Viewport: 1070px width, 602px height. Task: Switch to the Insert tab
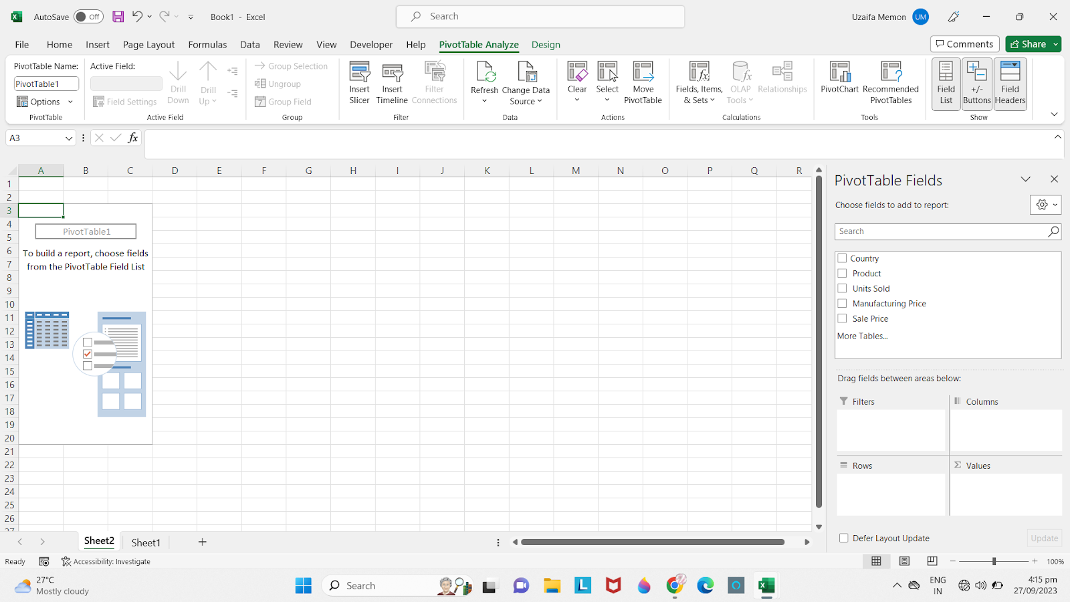pos(98,44)
